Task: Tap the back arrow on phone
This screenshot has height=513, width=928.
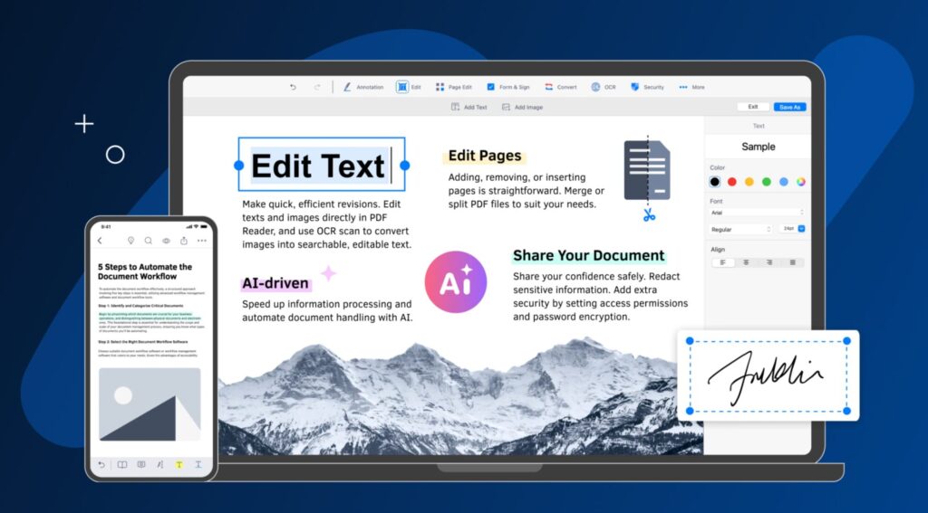Action: pos(100,241)
